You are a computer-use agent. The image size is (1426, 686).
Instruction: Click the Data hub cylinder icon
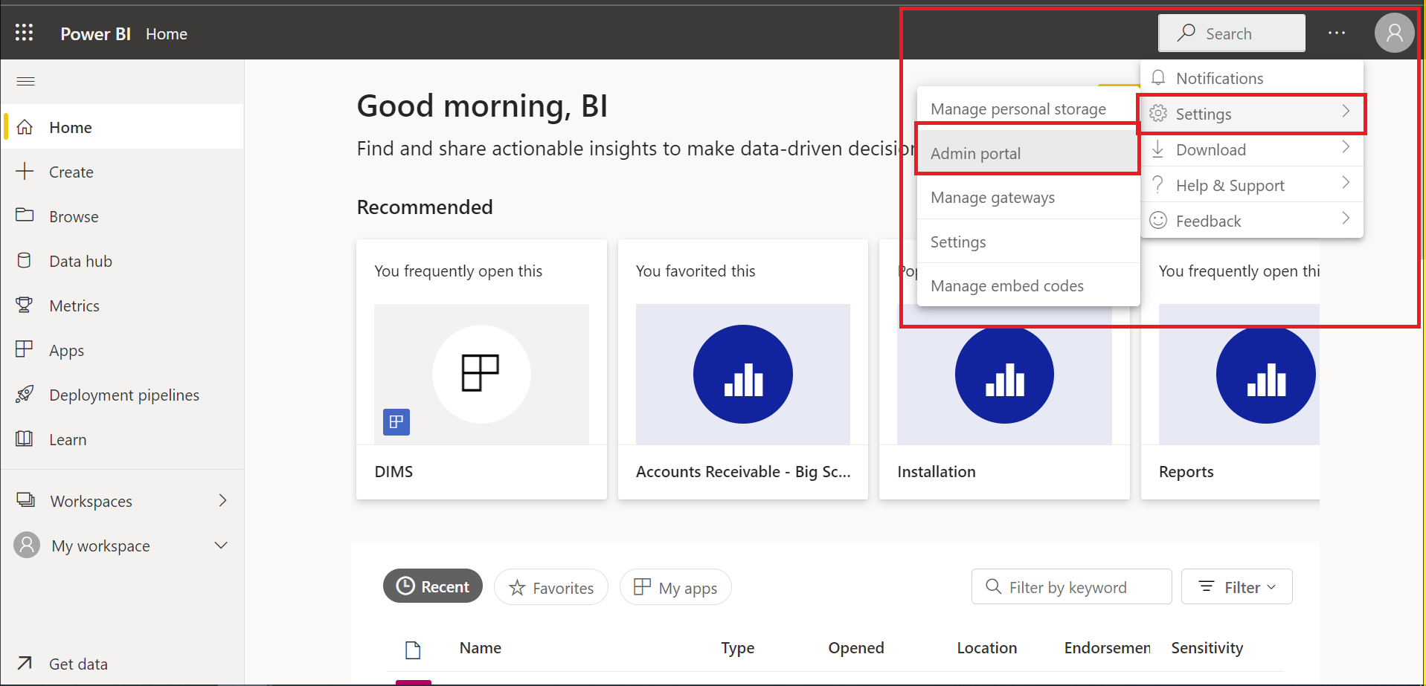point(25,260)
